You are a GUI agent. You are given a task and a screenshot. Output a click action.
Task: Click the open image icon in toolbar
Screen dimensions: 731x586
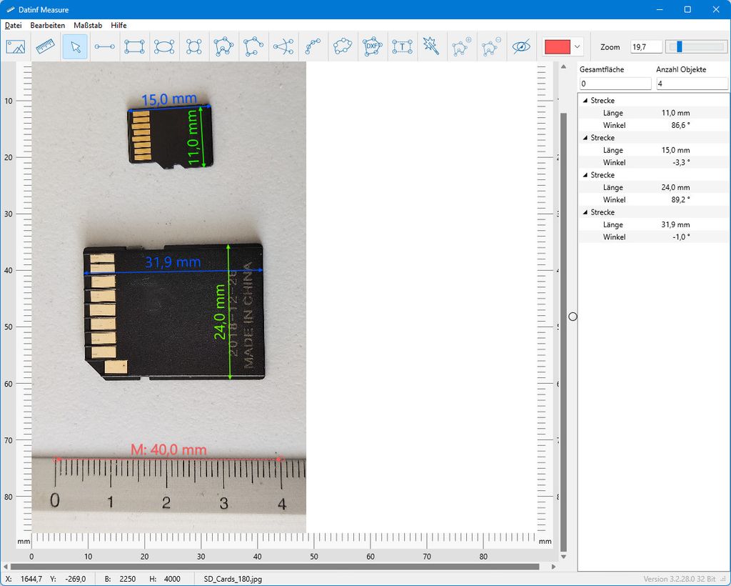(15, 46)
